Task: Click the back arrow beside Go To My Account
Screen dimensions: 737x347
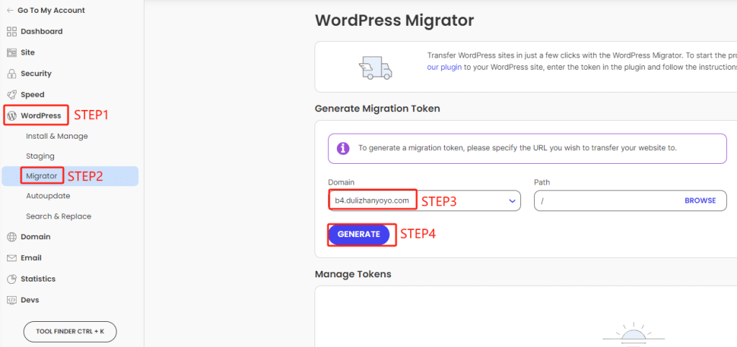Action: pos(10,10)
